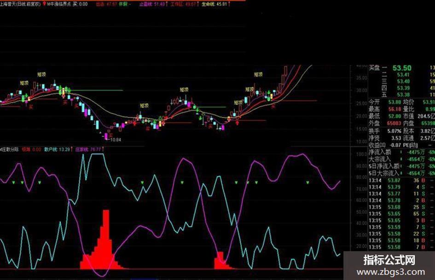This screenshot has width=435, height=280.
Task: Click the rightmost green triangle marker in the lower indicator
Action: click(307, 183)
